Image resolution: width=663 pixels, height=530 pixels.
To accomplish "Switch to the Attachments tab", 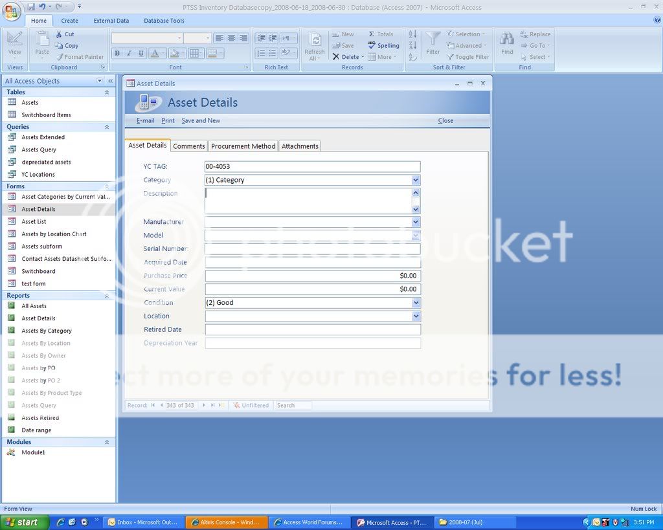I will point(300,146).
